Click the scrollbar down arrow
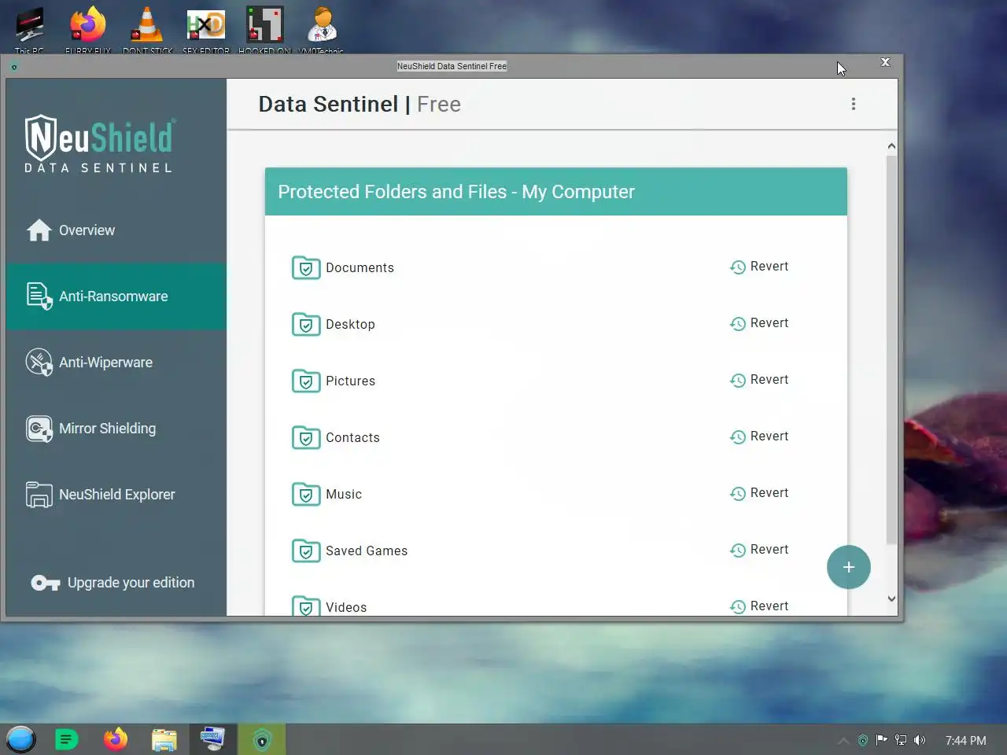Screen dimensions: 1007x755 (x=891, y=599)
